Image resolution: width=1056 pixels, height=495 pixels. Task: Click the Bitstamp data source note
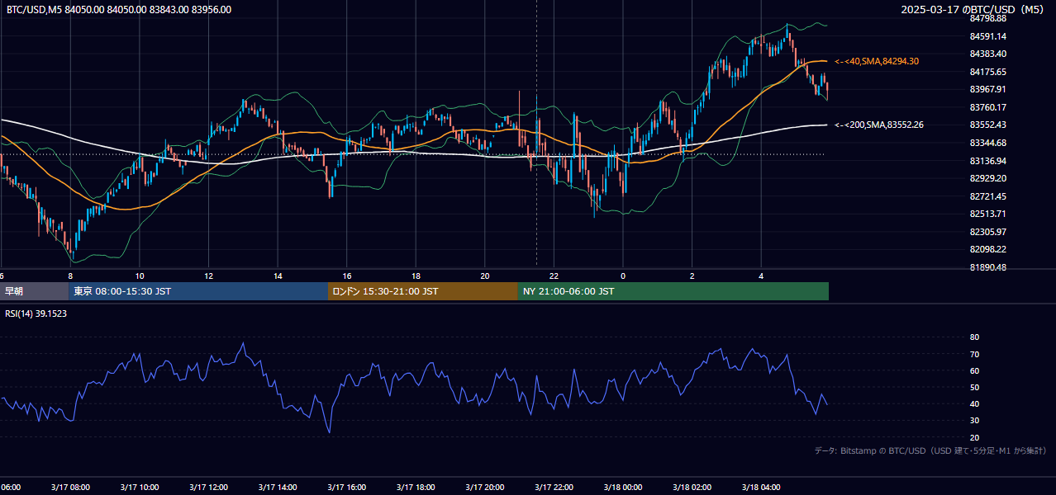pos(930,450)
